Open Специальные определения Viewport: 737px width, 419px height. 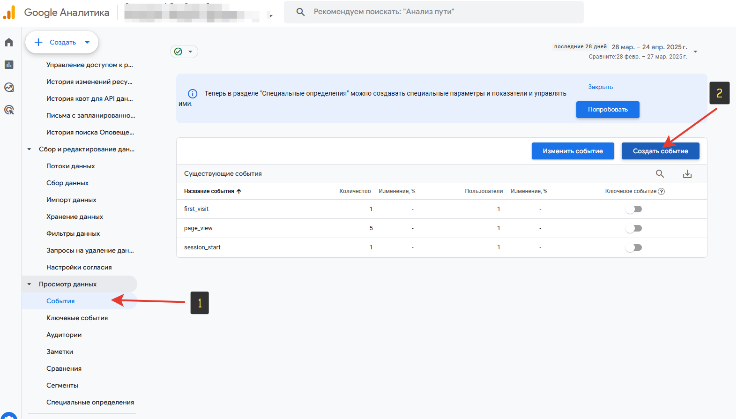tap(90, 402)
